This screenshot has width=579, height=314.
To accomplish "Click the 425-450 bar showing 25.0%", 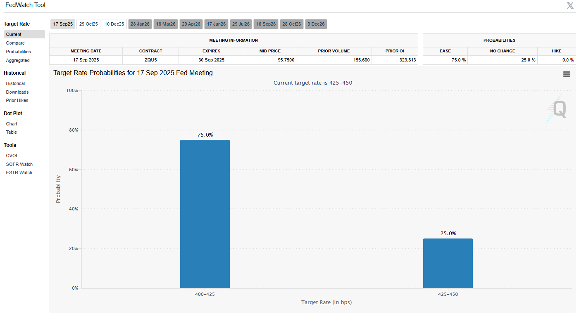I will 448,263.
